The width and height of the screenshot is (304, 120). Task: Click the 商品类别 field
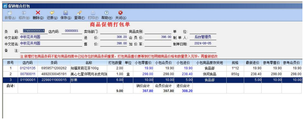(158, 31)
